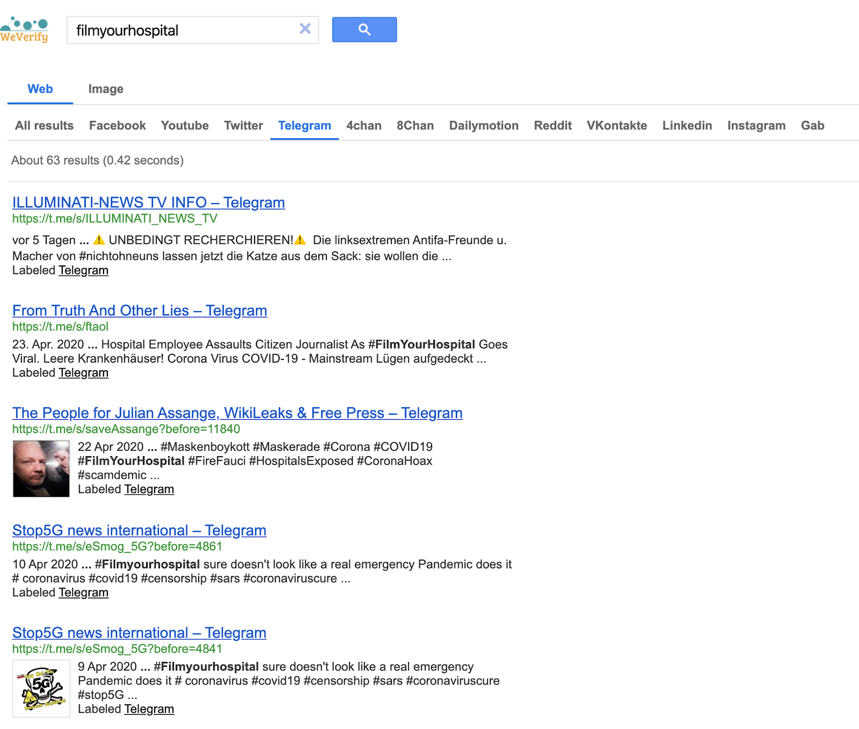Click Telegram label under From Truth And Other Lies

click(x=83, y=373)
